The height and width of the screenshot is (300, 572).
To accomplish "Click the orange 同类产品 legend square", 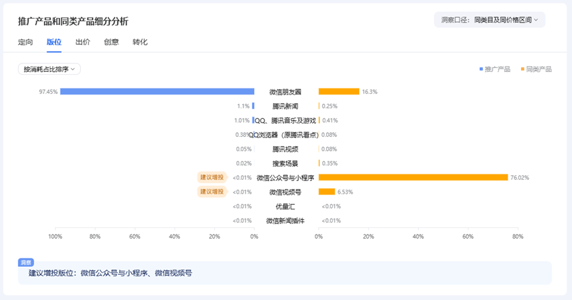I will click(x=522, y=69).
